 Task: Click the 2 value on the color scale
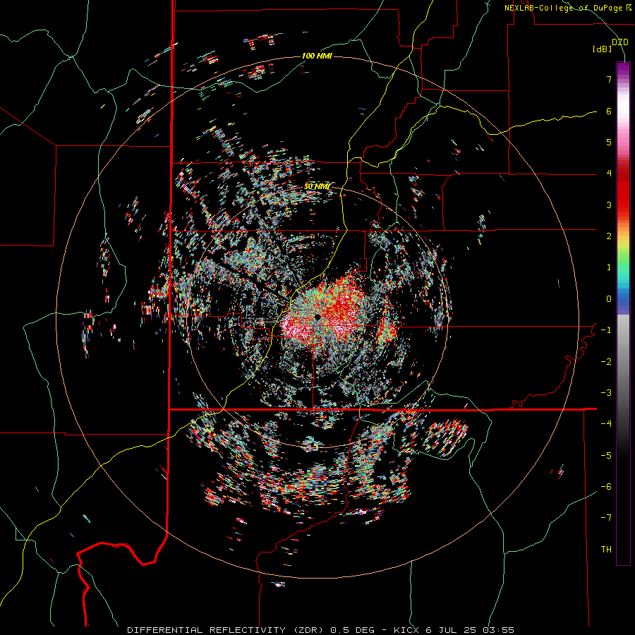(609, 236)
